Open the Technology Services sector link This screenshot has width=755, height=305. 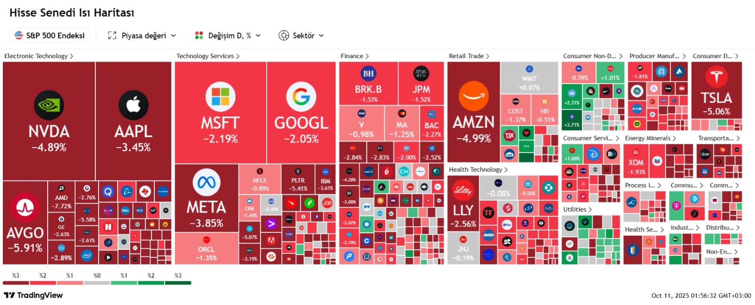pyautogui.click(x=208, y=56)
